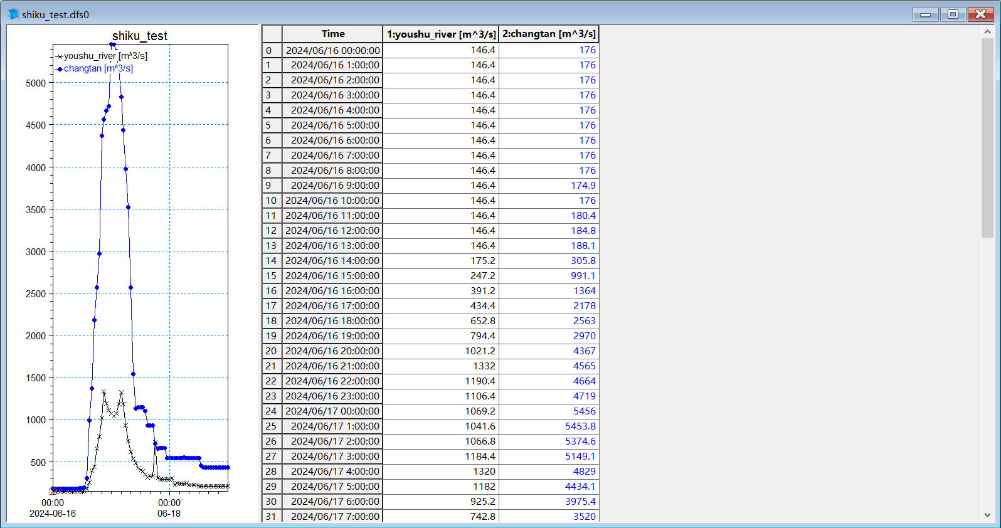
Task: Click the table's top-left corner cell
Action: click(x=272, y=34)
